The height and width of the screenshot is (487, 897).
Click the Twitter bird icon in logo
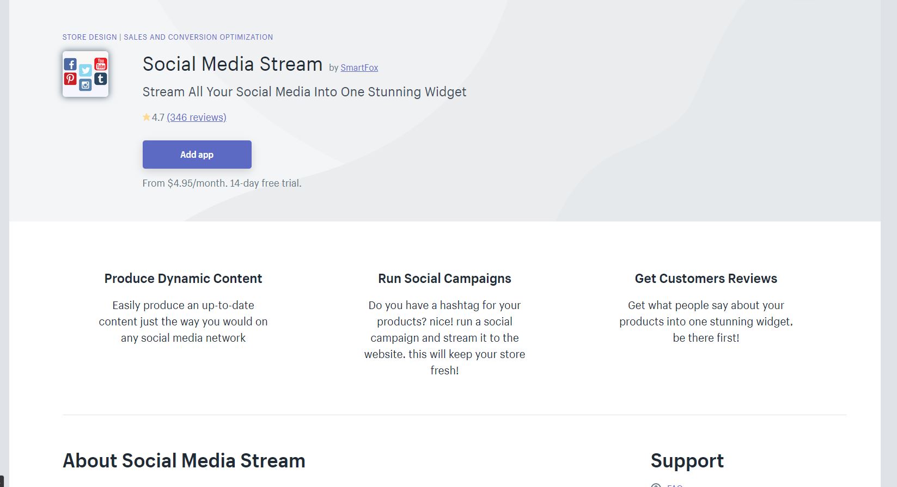(86, 70)
